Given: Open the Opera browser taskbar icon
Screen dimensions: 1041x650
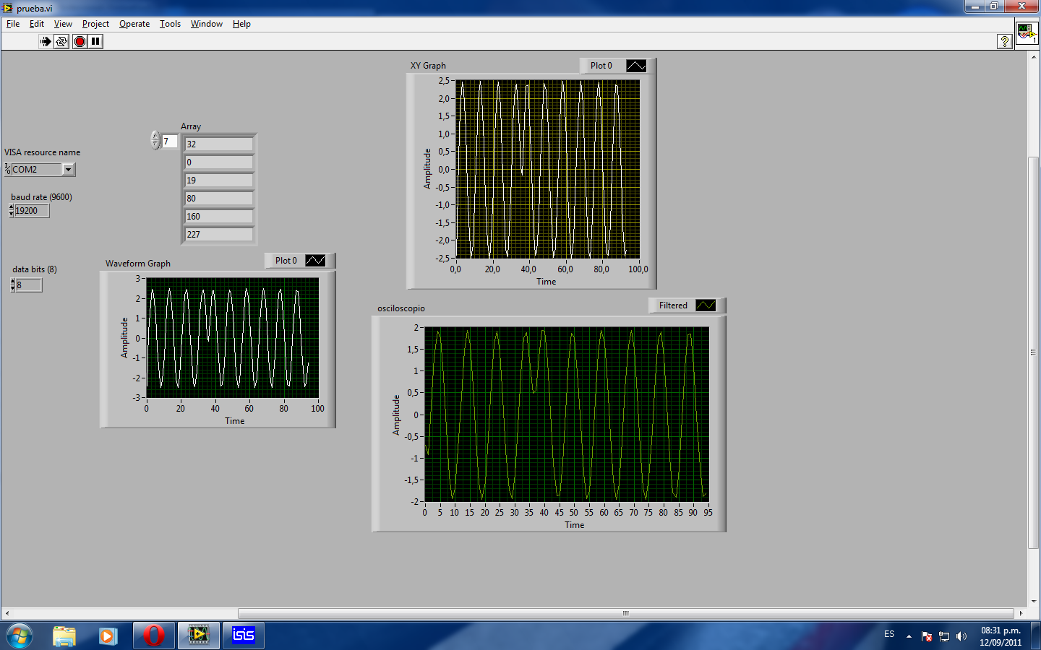Looking at the screenshot, I should point(153,636).
